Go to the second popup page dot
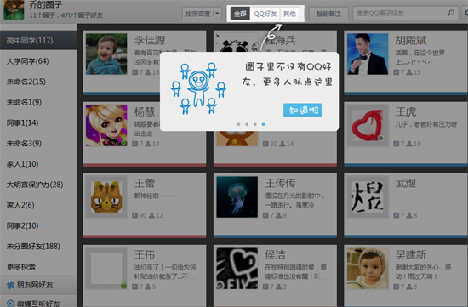The height and width of the screenshot is (307, 468). pos(247,124)
